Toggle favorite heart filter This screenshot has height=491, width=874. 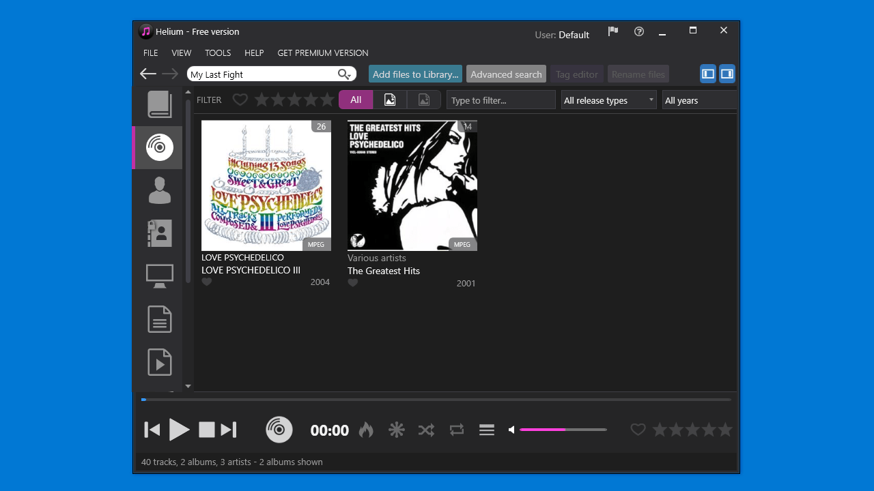pyautogui.click(x=240, y=100)
